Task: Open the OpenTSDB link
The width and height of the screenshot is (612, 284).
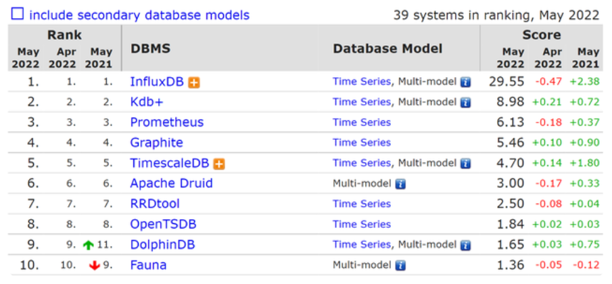Action: (x=161, y=224)
